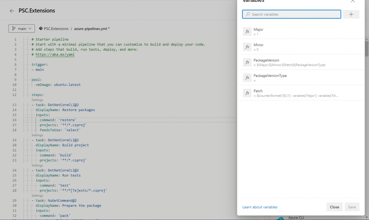Click the Search variables input field
Viewport: 369px width, 220px height.
292,14
